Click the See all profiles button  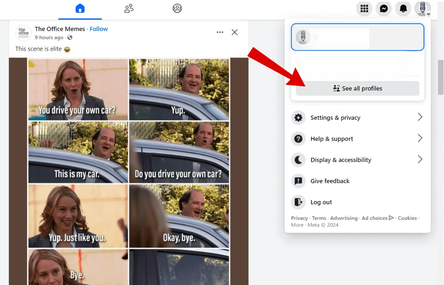(x=357, y=88)
